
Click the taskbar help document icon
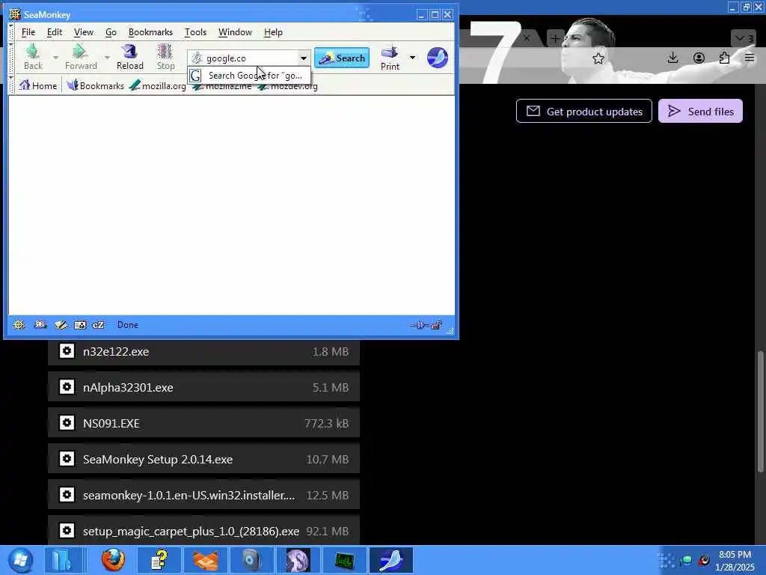pos(159,560)
